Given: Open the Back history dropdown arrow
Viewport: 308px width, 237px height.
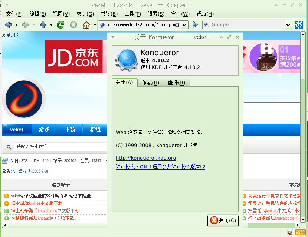Looking at the screenshot, I should tap(16, 25).
